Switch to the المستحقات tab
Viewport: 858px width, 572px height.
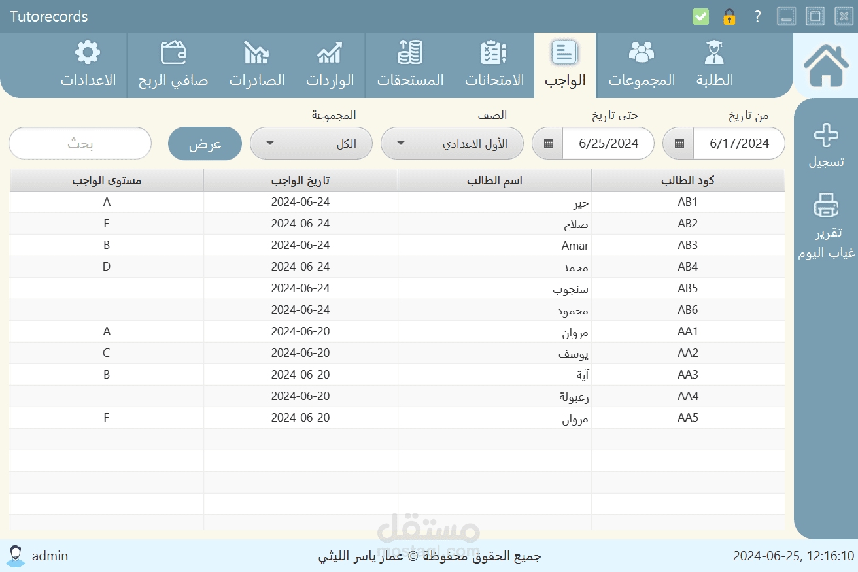410,65
